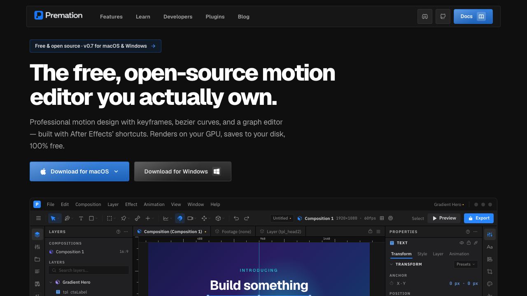
Task: Open the Composition menu
Action: pyautogui.click(x=88, y=204)
